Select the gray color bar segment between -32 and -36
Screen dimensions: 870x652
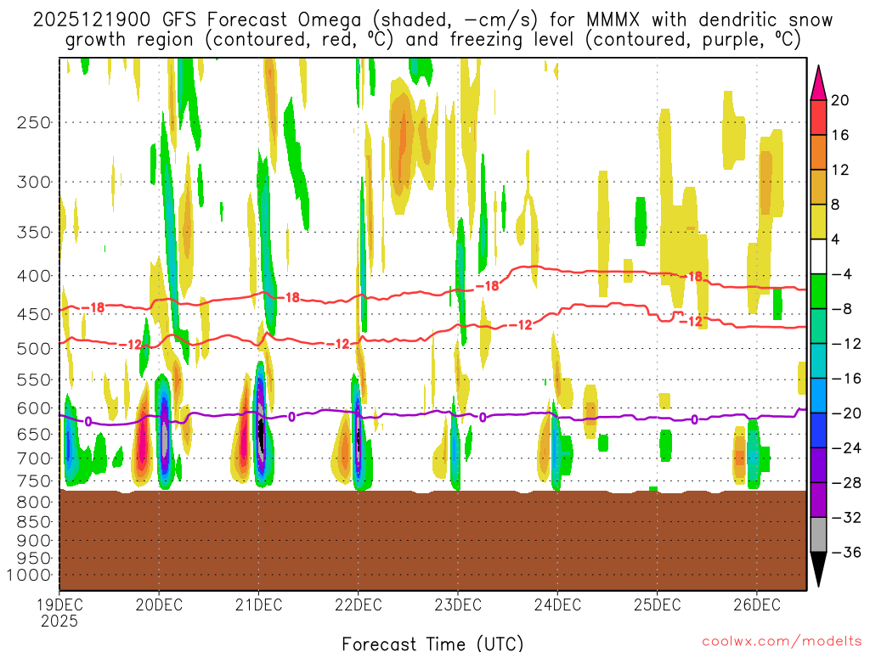pyautogui.click(x=819, y=535)
